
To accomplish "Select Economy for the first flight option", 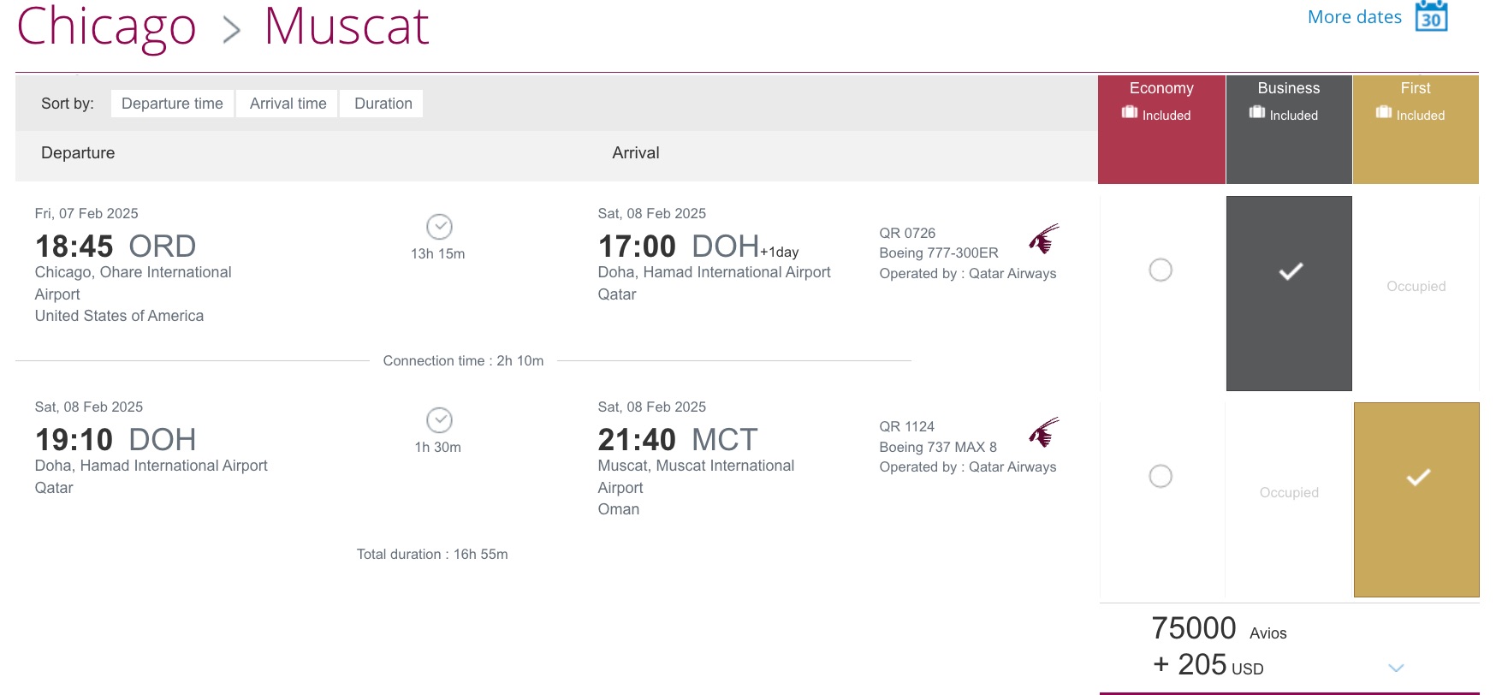I will click(x=1161, y=270).
